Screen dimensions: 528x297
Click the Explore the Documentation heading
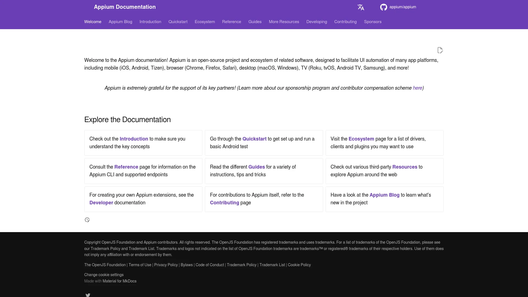(128, 120)
